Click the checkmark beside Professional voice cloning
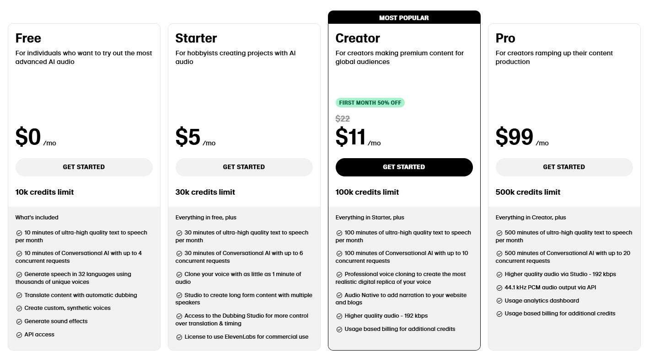Screen dimensions: 665x362 [x=339, y=274]
